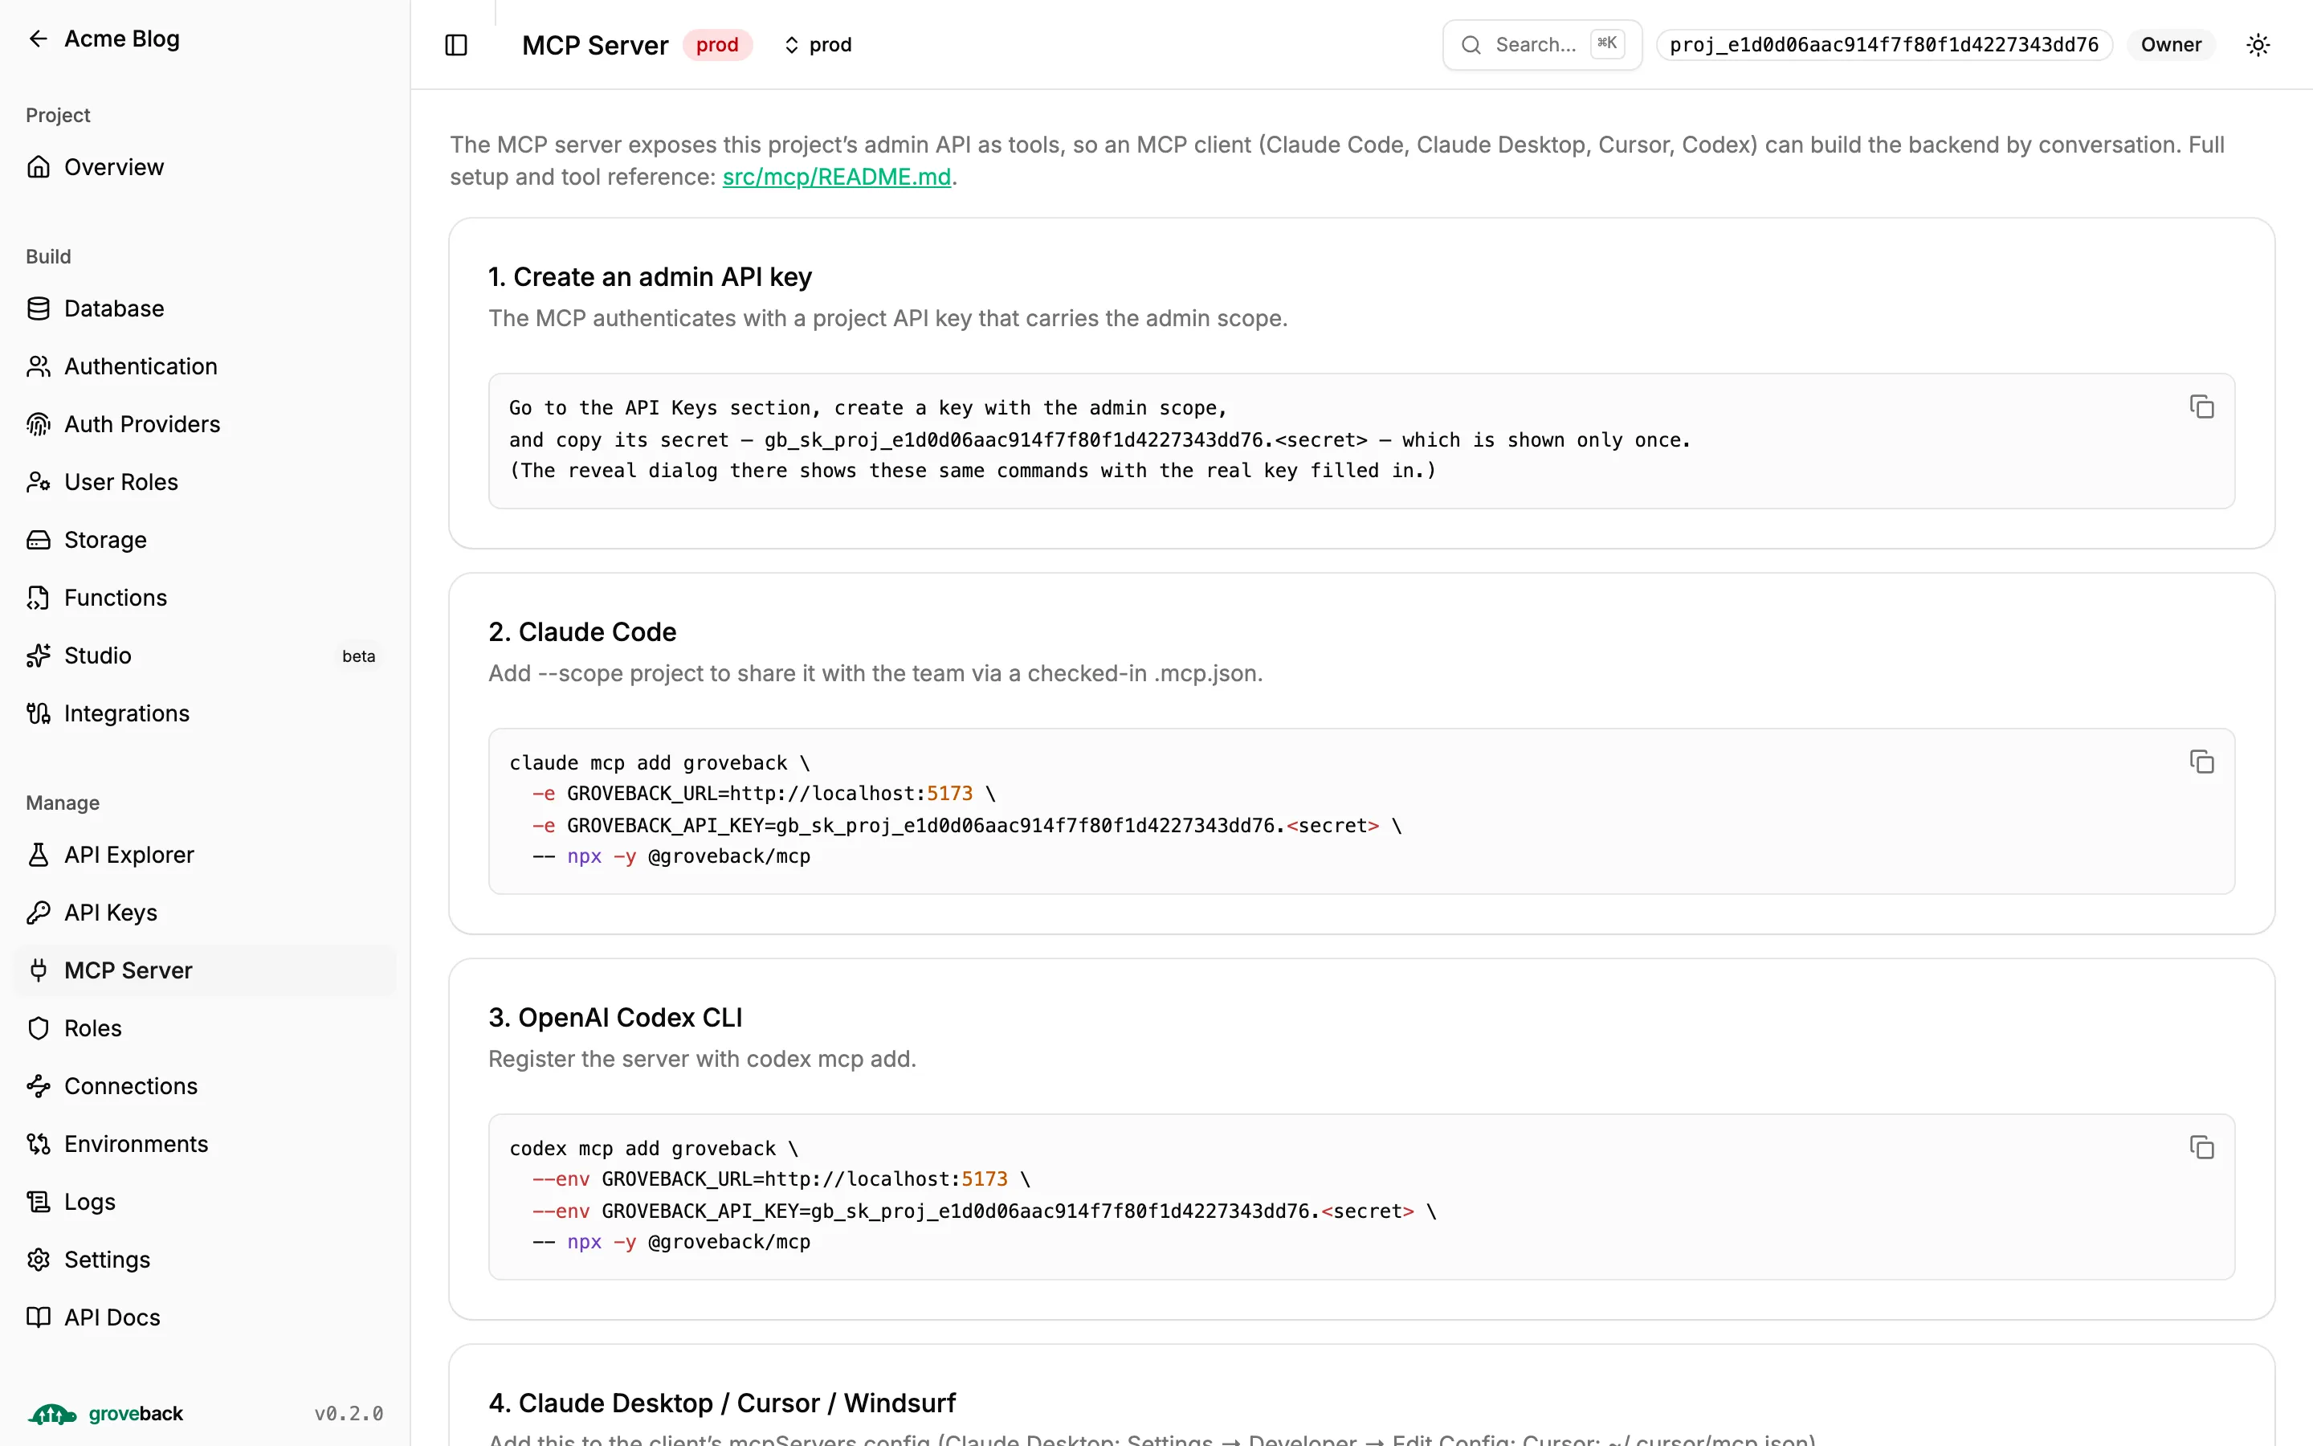Image resolution: width=2313 pixels, height=1446 pixels.
Task: Click the Database icon in the sidebar
Action: tap(39, 309)
